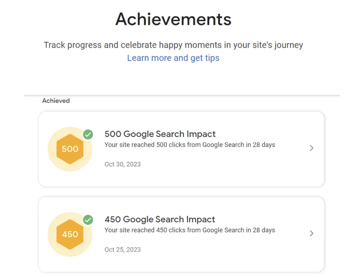Select the Achieved section label
The width and height of the screenshot is (364, 278).
pyautogui.click(x=56, y=101)
